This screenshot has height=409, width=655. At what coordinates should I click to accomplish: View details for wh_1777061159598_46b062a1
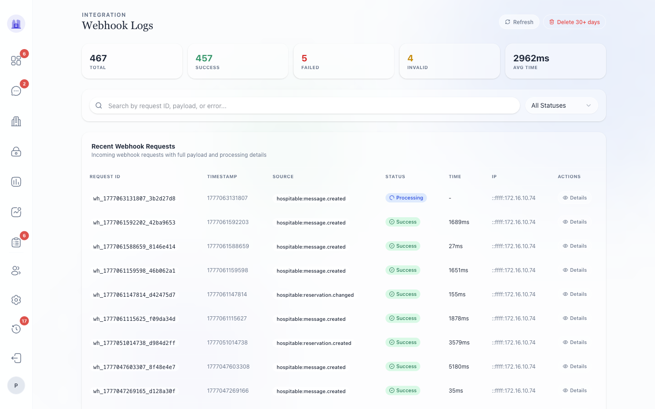point(574,270)
